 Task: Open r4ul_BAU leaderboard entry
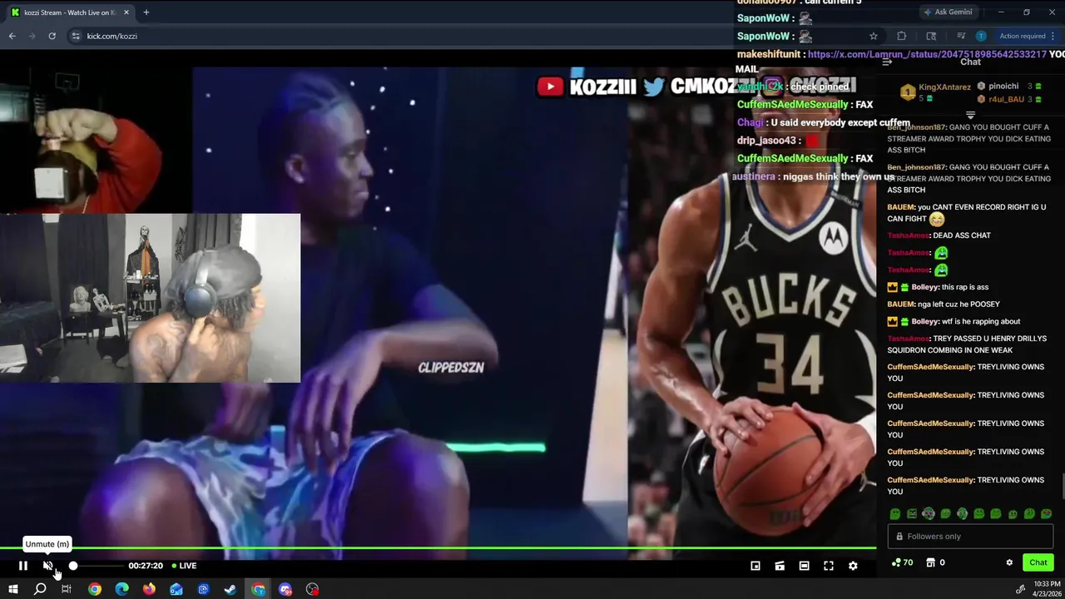tap(1009, 99)
